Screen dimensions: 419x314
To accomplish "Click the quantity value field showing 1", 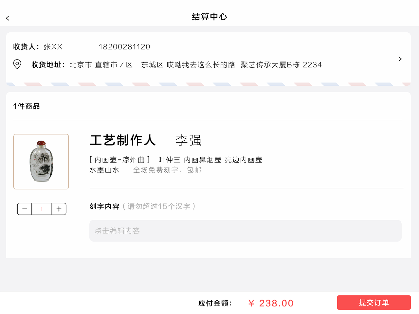I will [42, 209].
